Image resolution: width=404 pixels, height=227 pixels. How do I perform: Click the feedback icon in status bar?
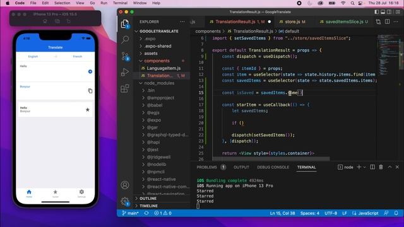pyautogui.click(x=386, y=213)
